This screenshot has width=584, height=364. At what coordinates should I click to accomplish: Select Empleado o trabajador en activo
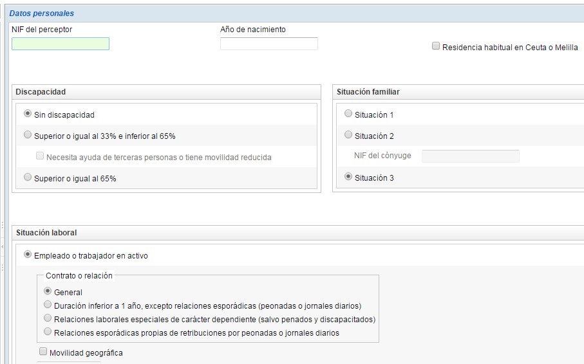pos(28,255)
